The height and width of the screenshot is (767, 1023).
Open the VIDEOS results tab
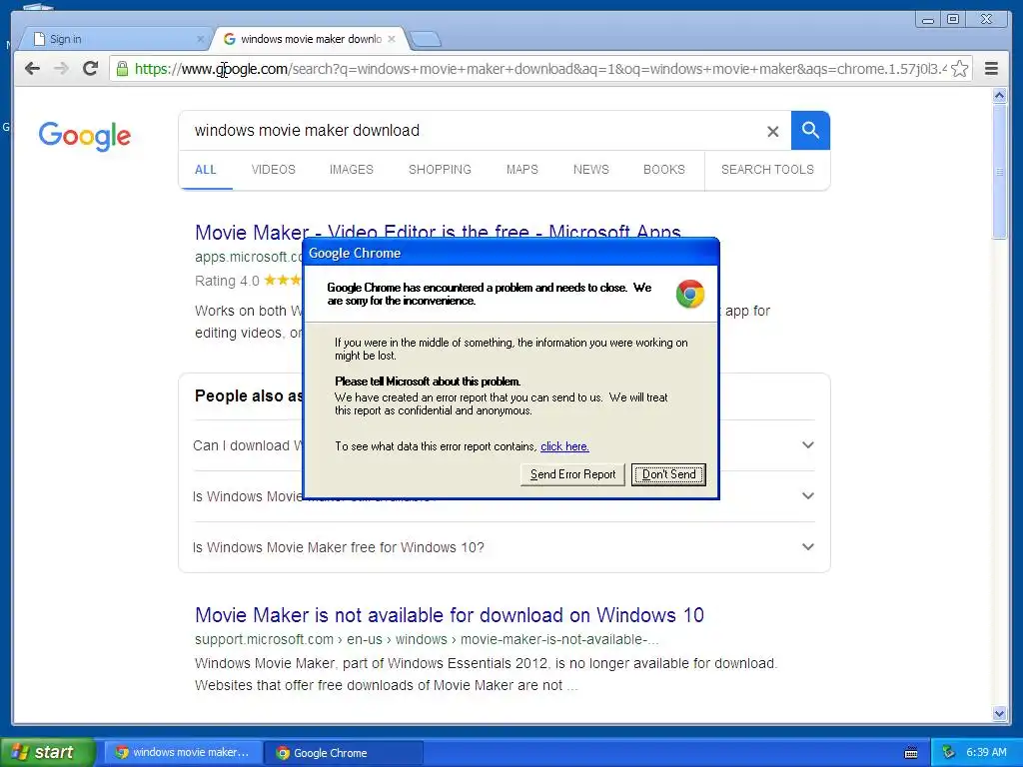coord(274,170)
